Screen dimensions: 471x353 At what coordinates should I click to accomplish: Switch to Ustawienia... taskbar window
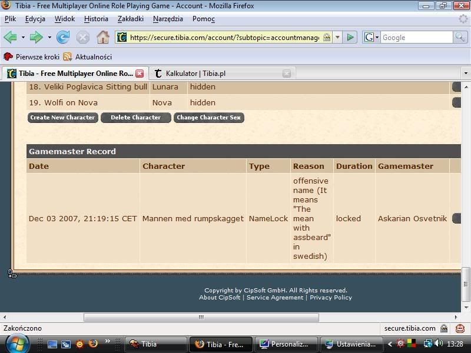click(351, 344)
